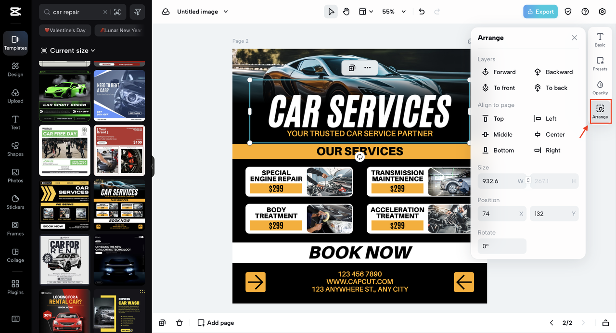This screenshot has height=333, width=616.
Task: Select the hand pan tool
Action: (346, 12)
